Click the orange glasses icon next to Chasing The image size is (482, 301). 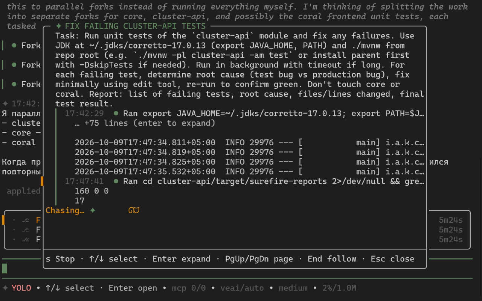tap(134, 210)
